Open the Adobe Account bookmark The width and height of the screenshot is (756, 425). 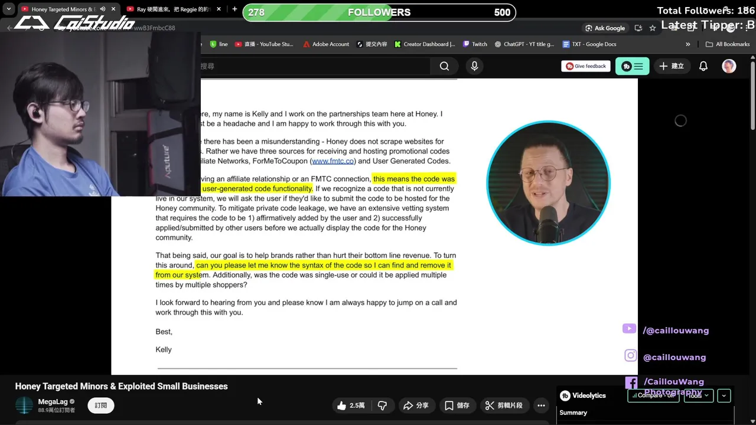pyautogui.click(x=326, y=44)
